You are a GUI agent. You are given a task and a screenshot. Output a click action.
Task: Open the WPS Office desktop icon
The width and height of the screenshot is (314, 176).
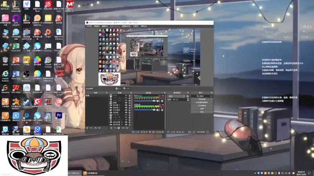16,89
